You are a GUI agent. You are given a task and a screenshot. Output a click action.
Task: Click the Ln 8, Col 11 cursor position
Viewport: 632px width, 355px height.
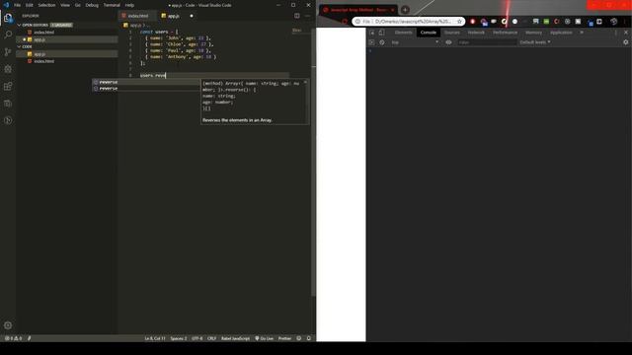tap(155, 338)
